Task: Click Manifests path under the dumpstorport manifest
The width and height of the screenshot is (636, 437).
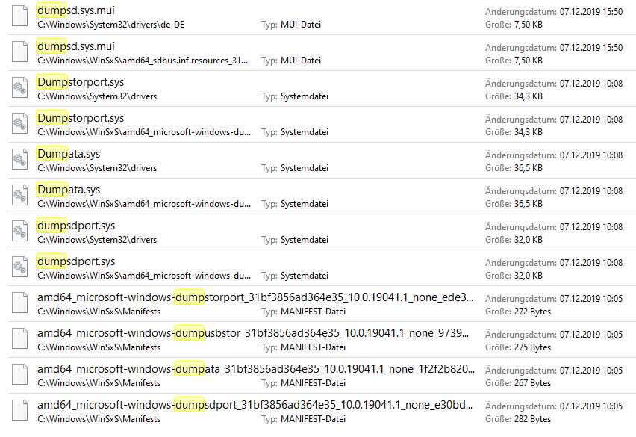Action: [99, 312]
